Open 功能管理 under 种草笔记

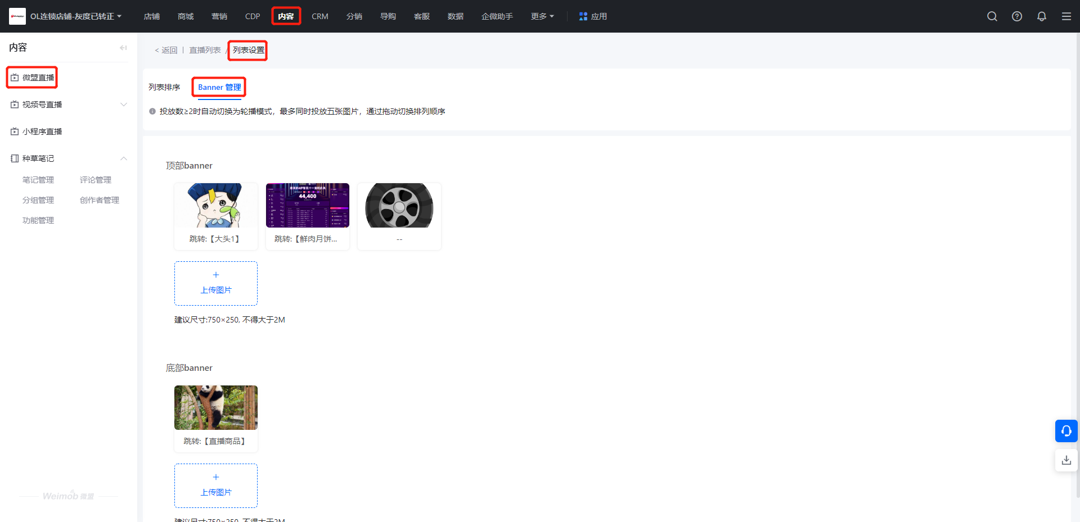pos(38,220)
